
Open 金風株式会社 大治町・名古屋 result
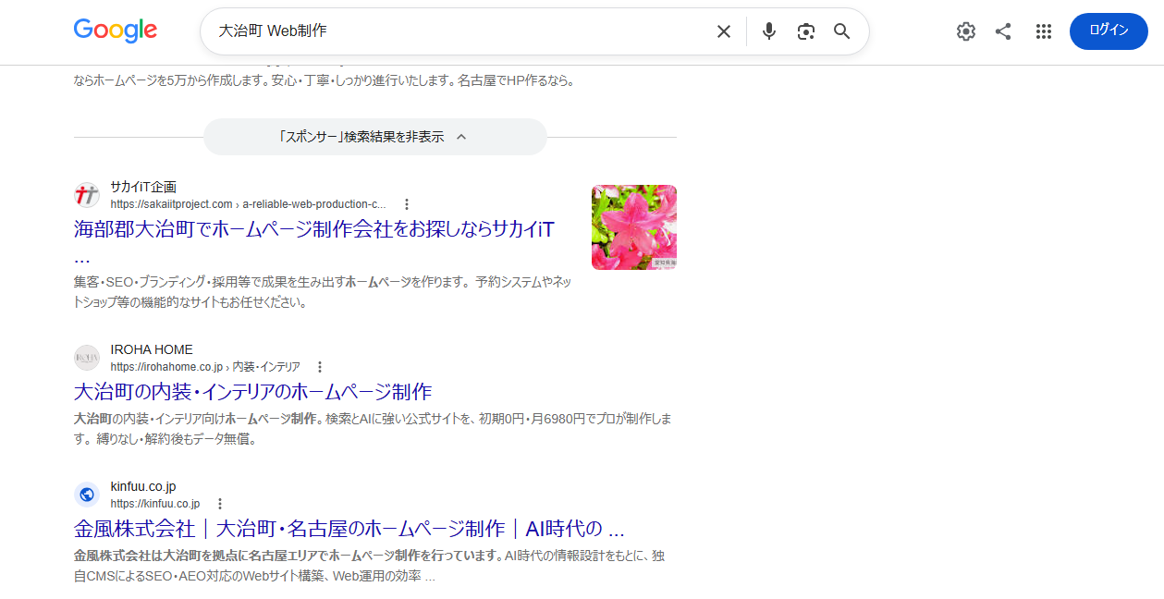(349, 529)
